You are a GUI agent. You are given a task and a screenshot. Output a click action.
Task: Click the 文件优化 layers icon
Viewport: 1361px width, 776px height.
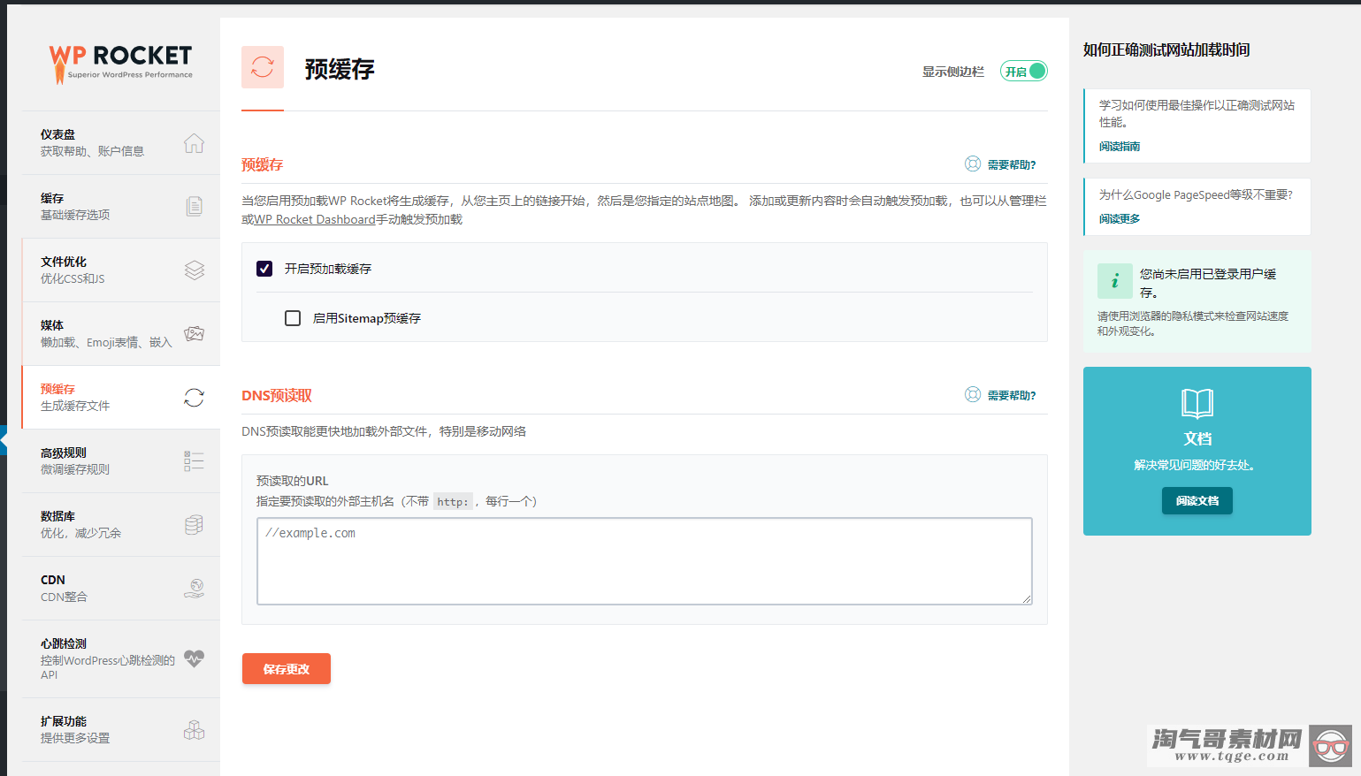[195, 270]
